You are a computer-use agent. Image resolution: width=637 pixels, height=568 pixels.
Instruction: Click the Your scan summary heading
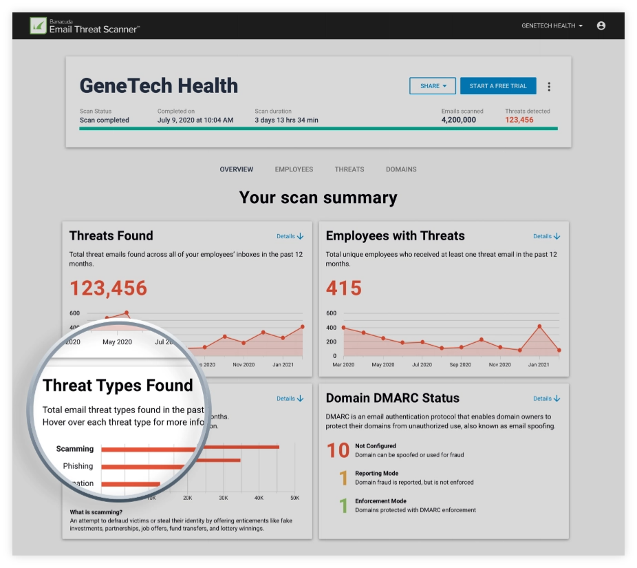pos(318,198)
